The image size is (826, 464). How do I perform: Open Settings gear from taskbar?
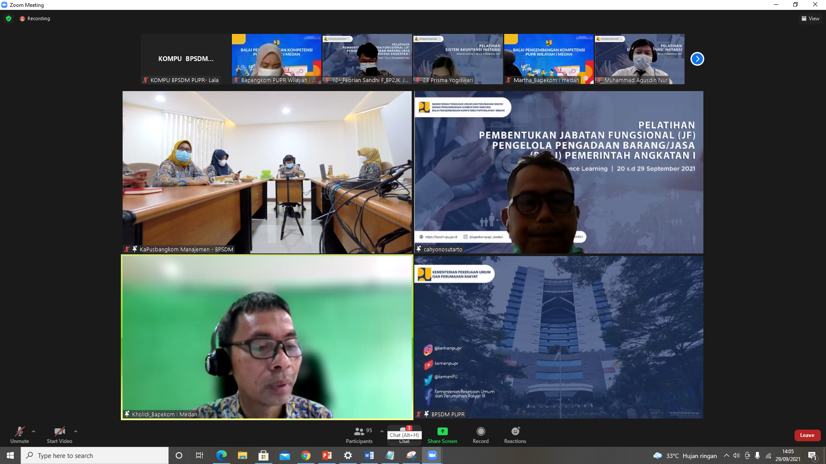(x=348, y=455)
